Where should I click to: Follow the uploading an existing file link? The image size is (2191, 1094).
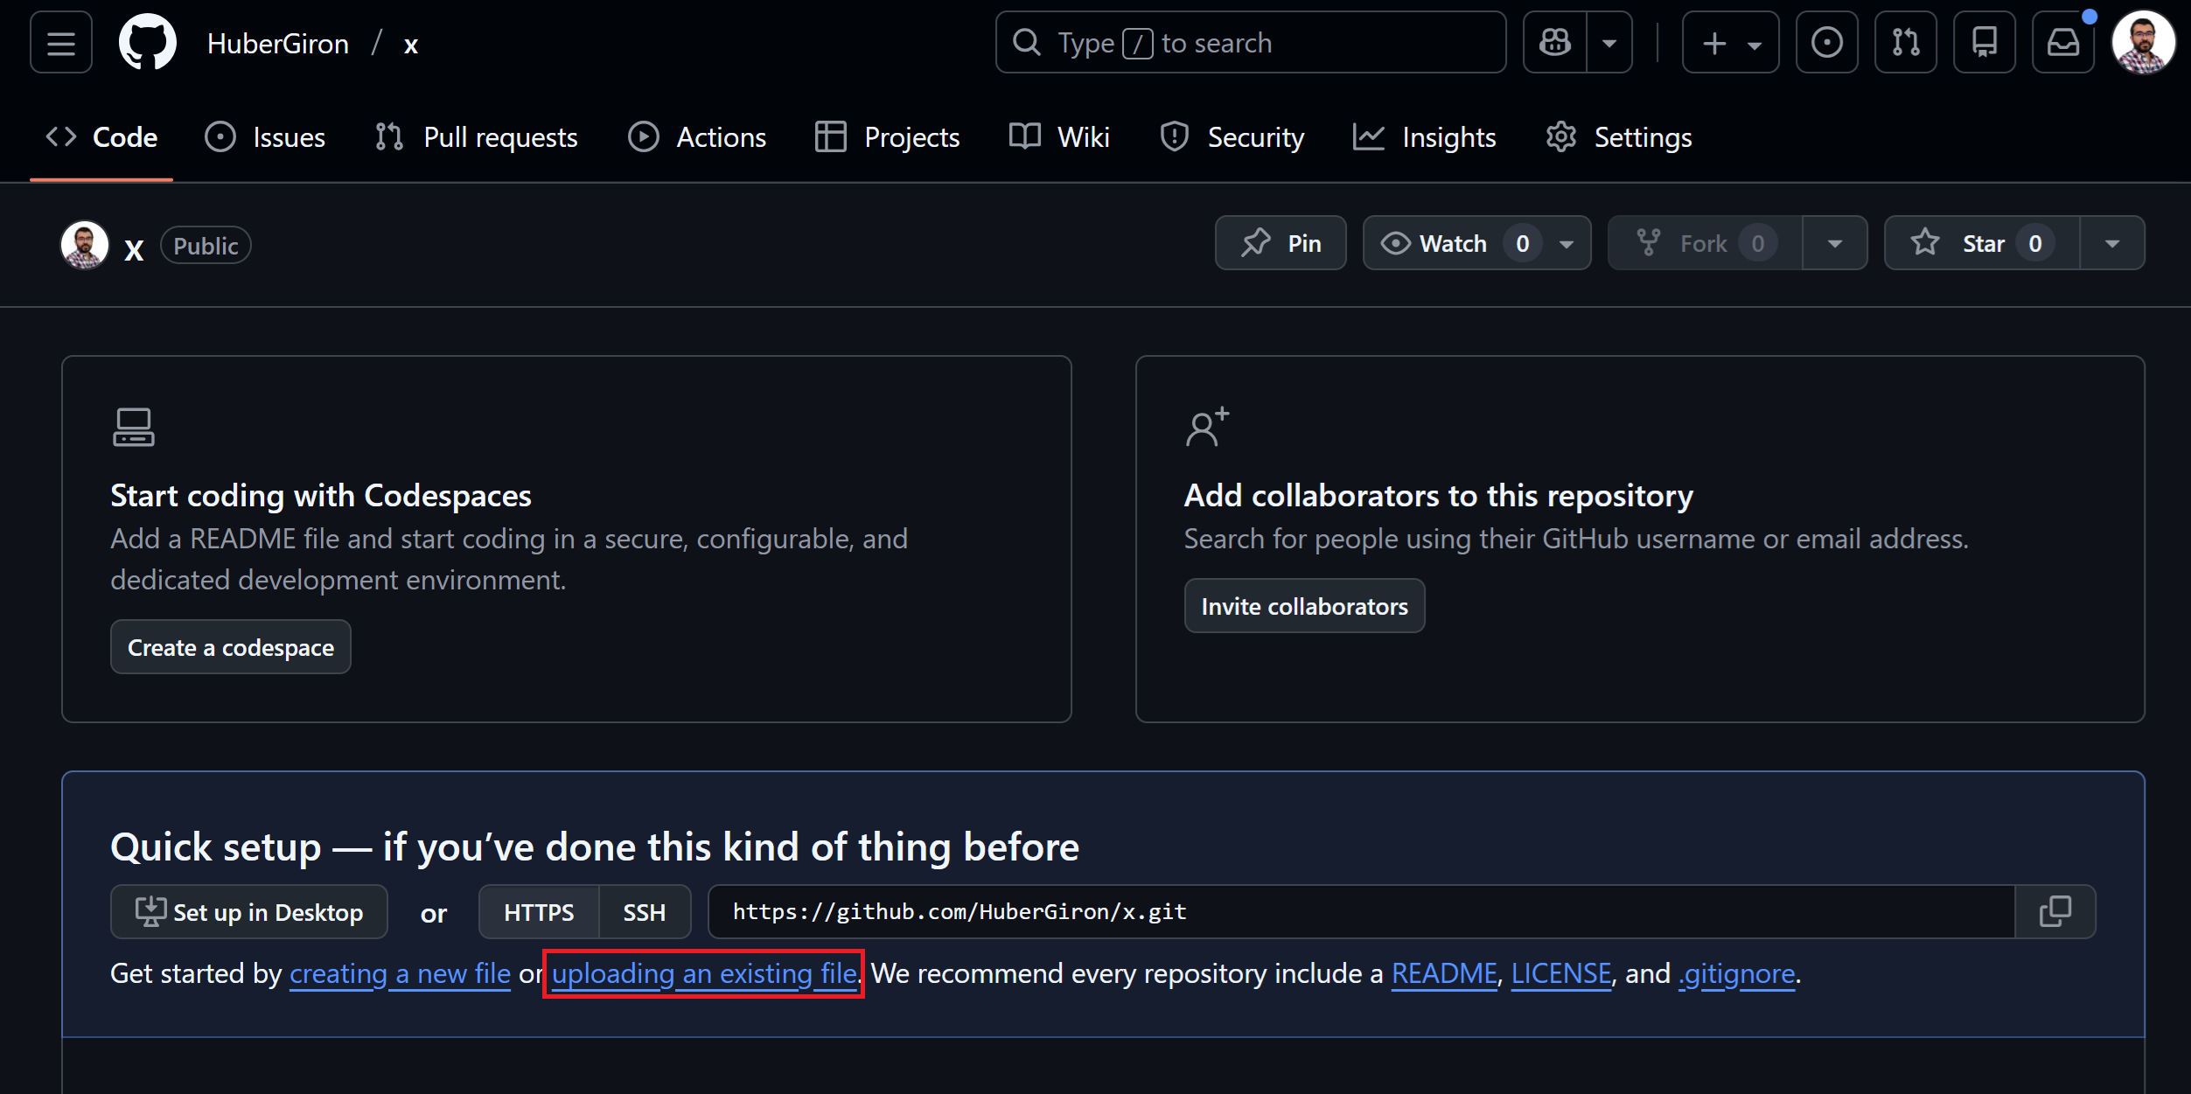click(704, 973)
